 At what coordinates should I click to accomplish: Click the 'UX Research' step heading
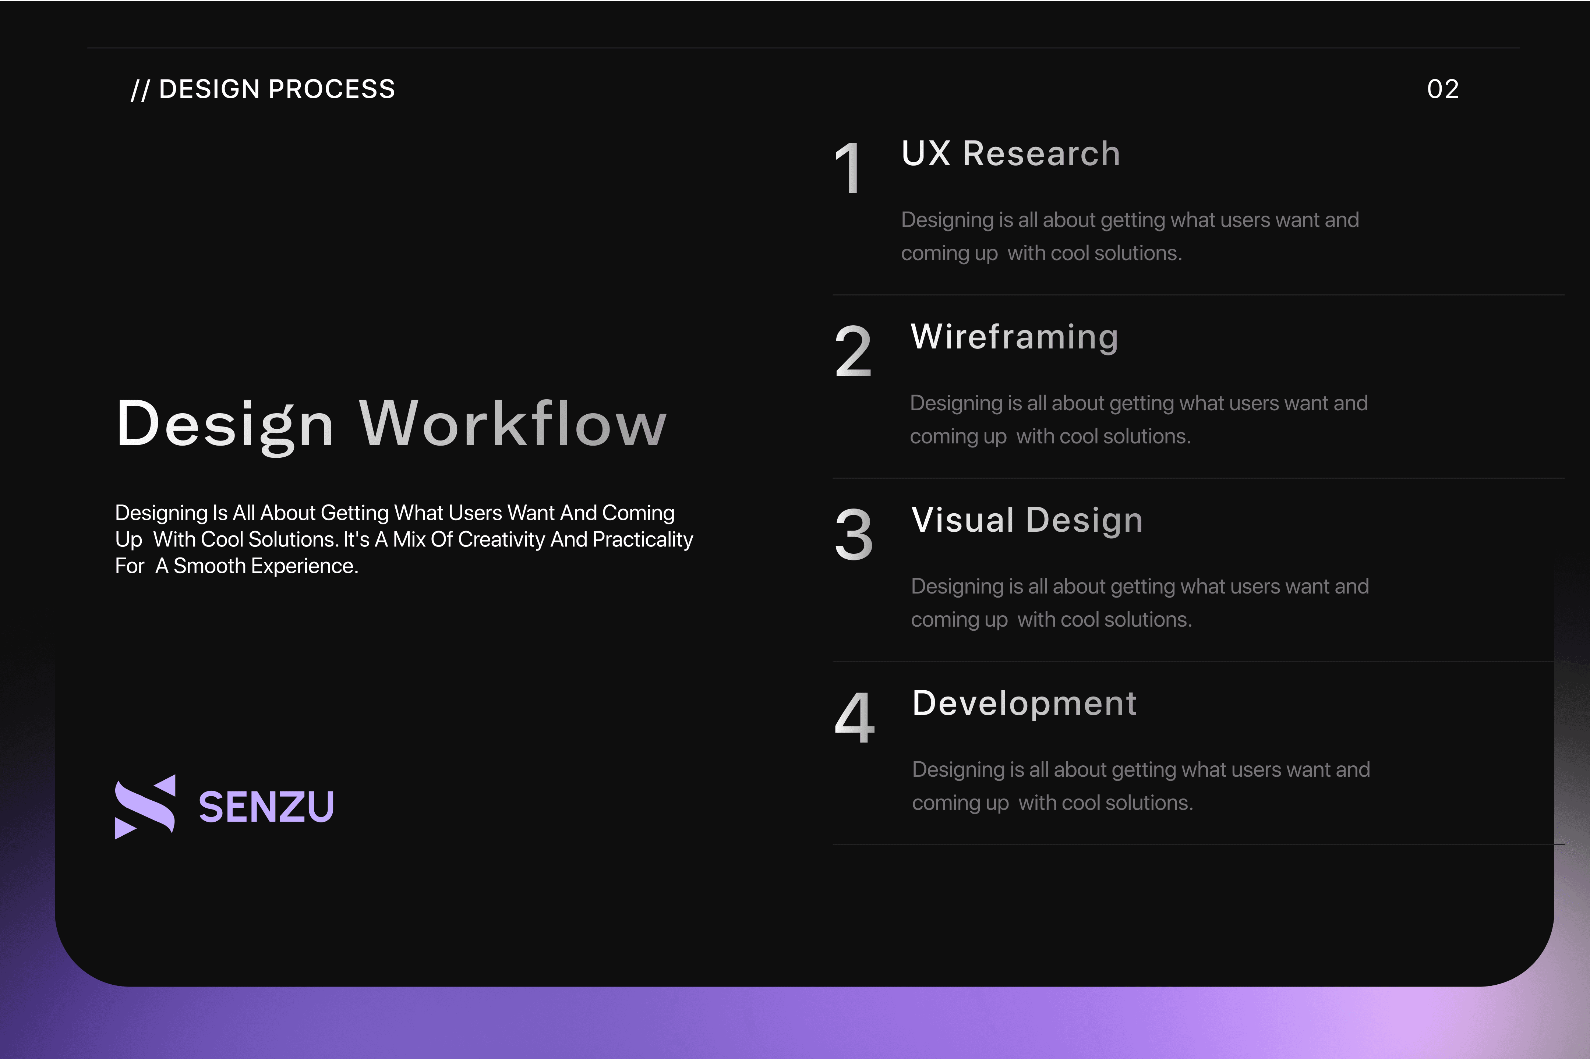tap(1010, 153)
